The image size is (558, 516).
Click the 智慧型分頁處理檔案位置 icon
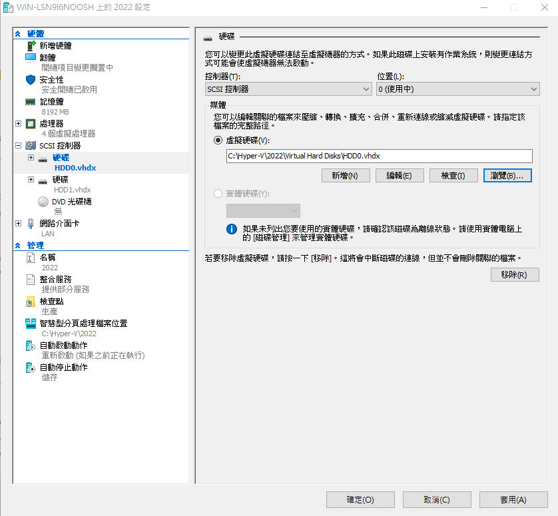click(31, 324)
